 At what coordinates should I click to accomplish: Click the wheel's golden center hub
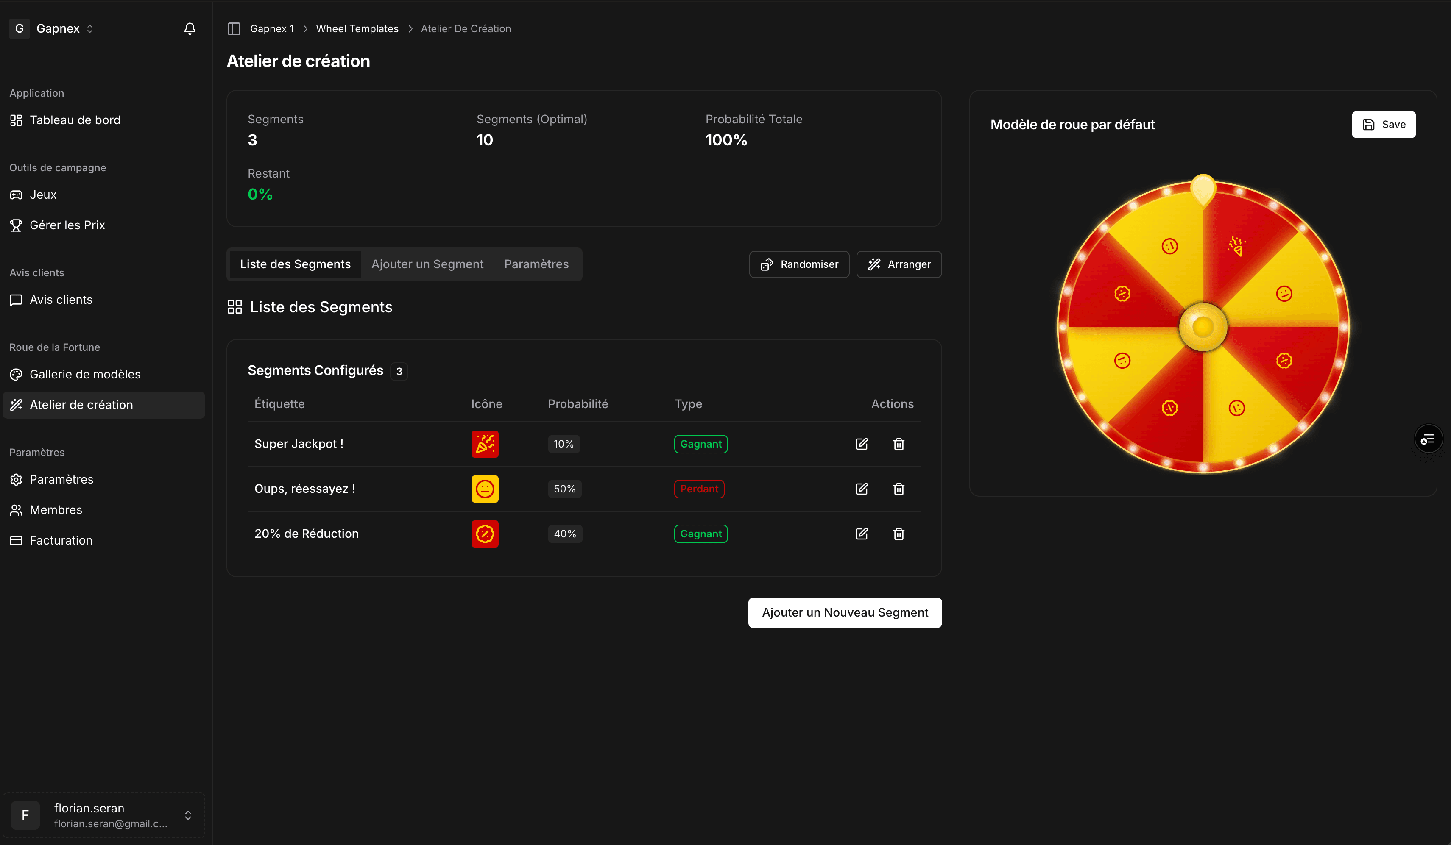pyautogui.click(x=1203, y=327)
